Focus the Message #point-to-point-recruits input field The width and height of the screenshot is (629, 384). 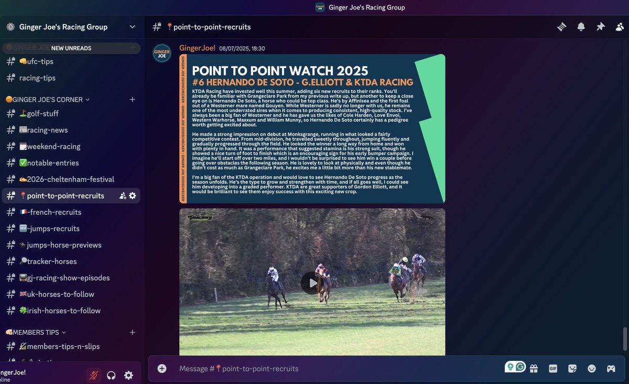point(335,369)
